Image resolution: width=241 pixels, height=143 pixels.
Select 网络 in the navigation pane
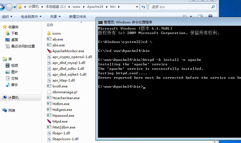(12, 110)
